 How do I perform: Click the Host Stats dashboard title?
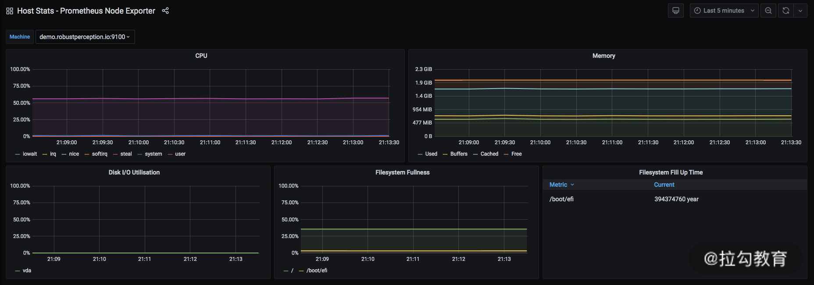tap(86, 11)
